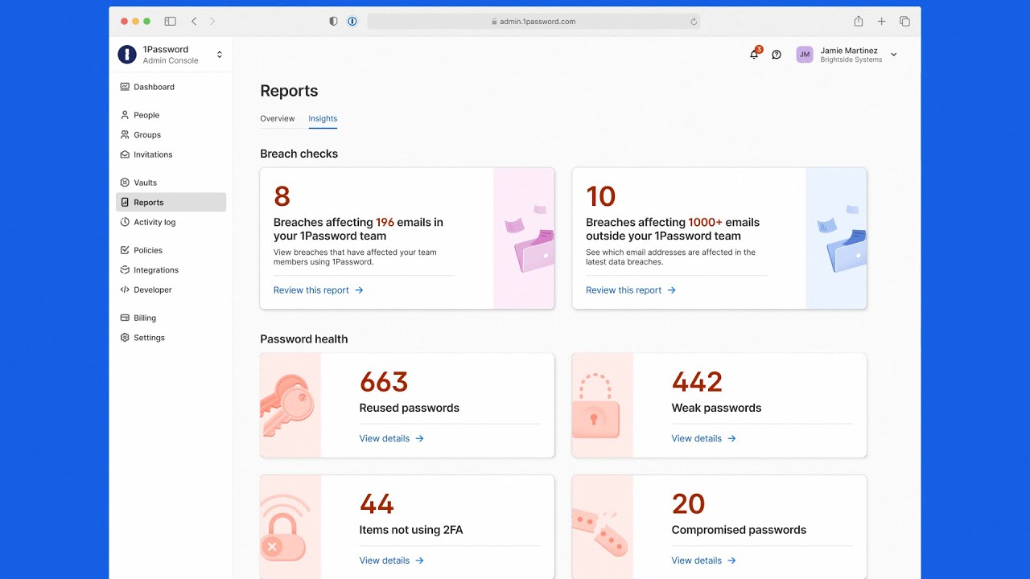
Task: Click the Safari share icon
Action: (859, 21)
